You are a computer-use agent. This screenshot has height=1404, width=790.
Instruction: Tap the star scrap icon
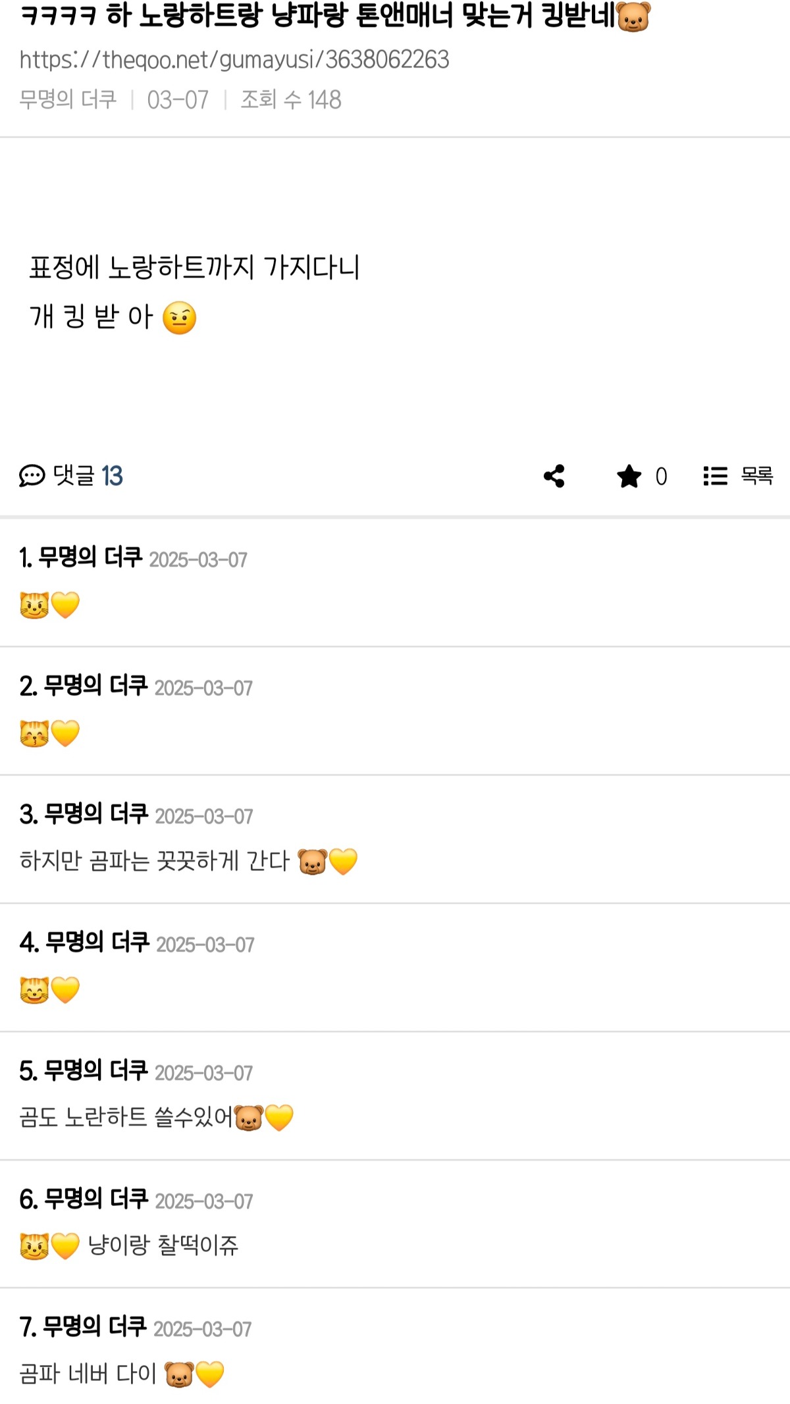click(629, 476)
